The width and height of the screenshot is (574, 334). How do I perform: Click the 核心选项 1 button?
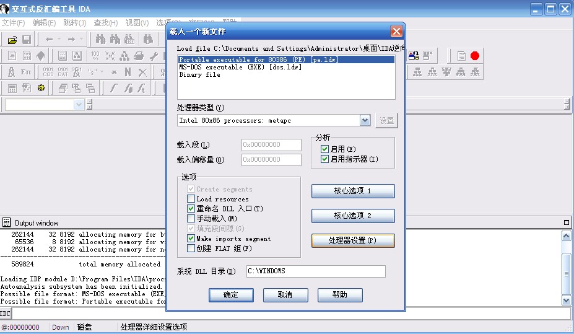353,191
